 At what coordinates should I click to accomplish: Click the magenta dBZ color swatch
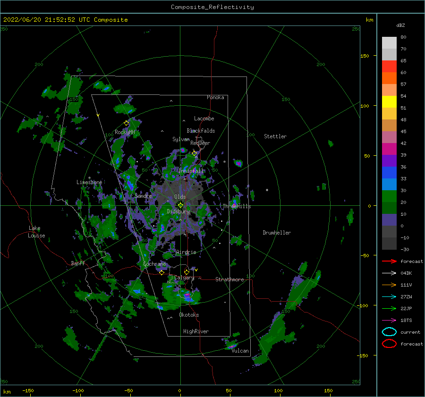389,149
